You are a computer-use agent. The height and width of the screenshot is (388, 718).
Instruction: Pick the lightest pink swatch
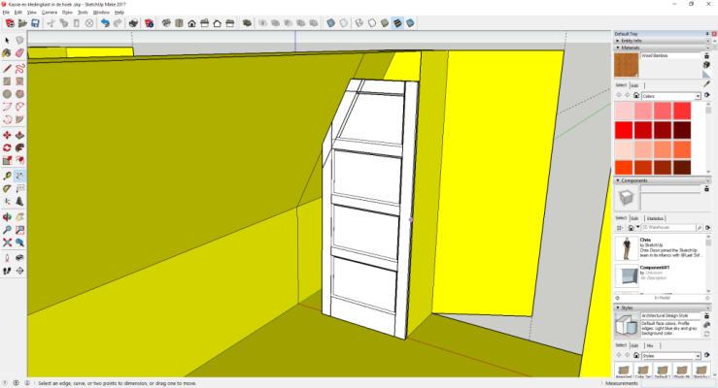click(624, 111)
